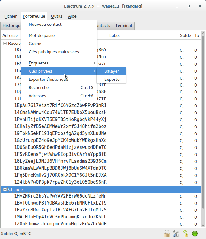
Task: Choose Rechercher menu entry
Action: click(x=59, y=87)
